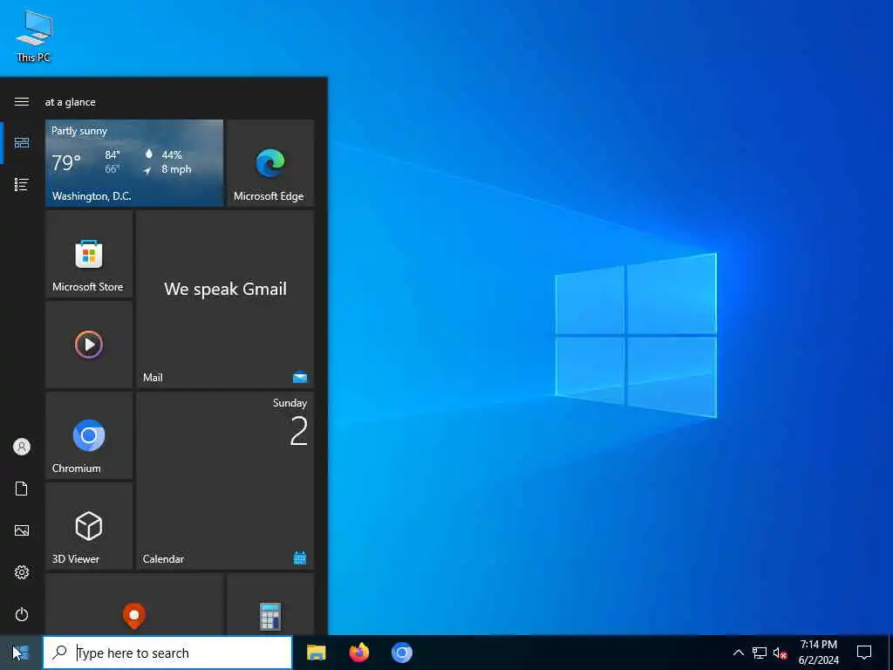Click the network icon in system tray

760,653
